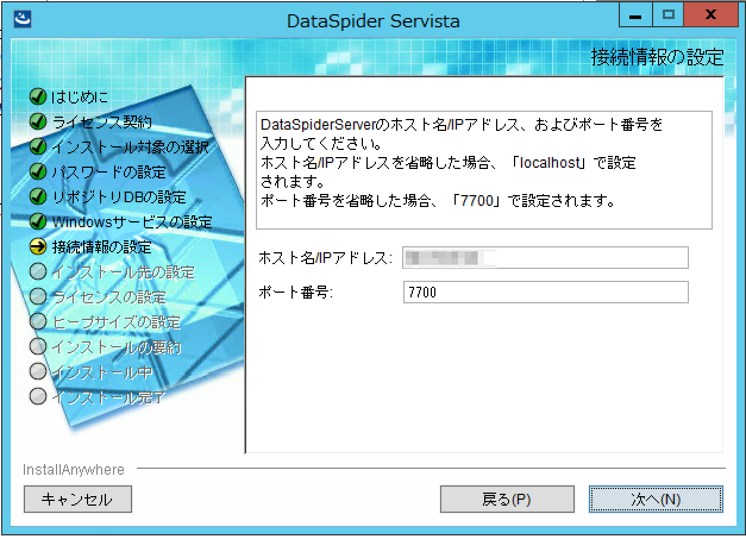The height and width of the screenshot is (536, 746).
Task: Click the gray circle beside インストール先の設定
Action: pos(37,272)
